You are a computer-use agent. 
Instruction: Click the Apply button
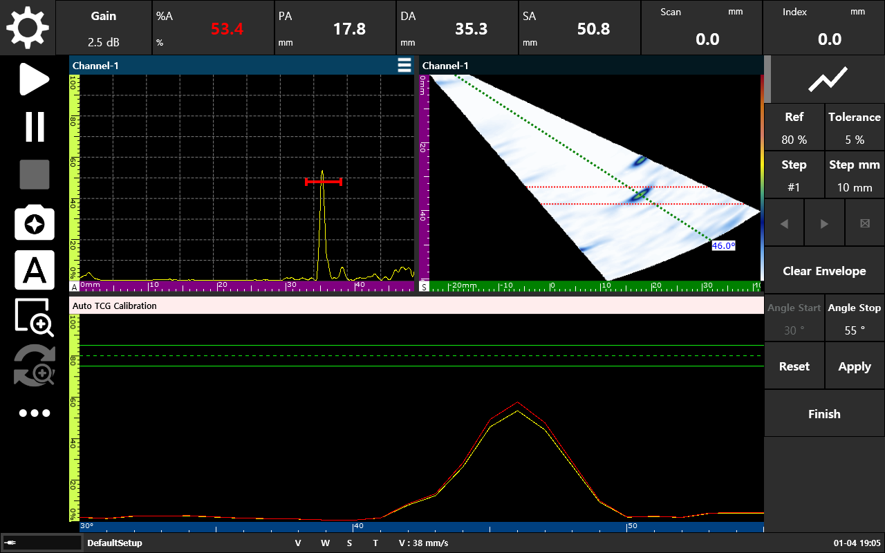(x=855, y=366)
